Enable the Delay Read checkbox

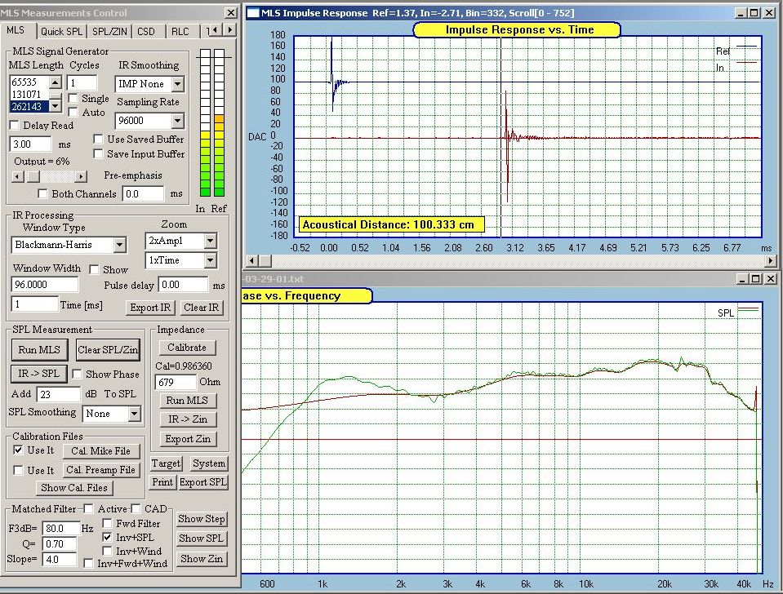click(x=15, y=126)
